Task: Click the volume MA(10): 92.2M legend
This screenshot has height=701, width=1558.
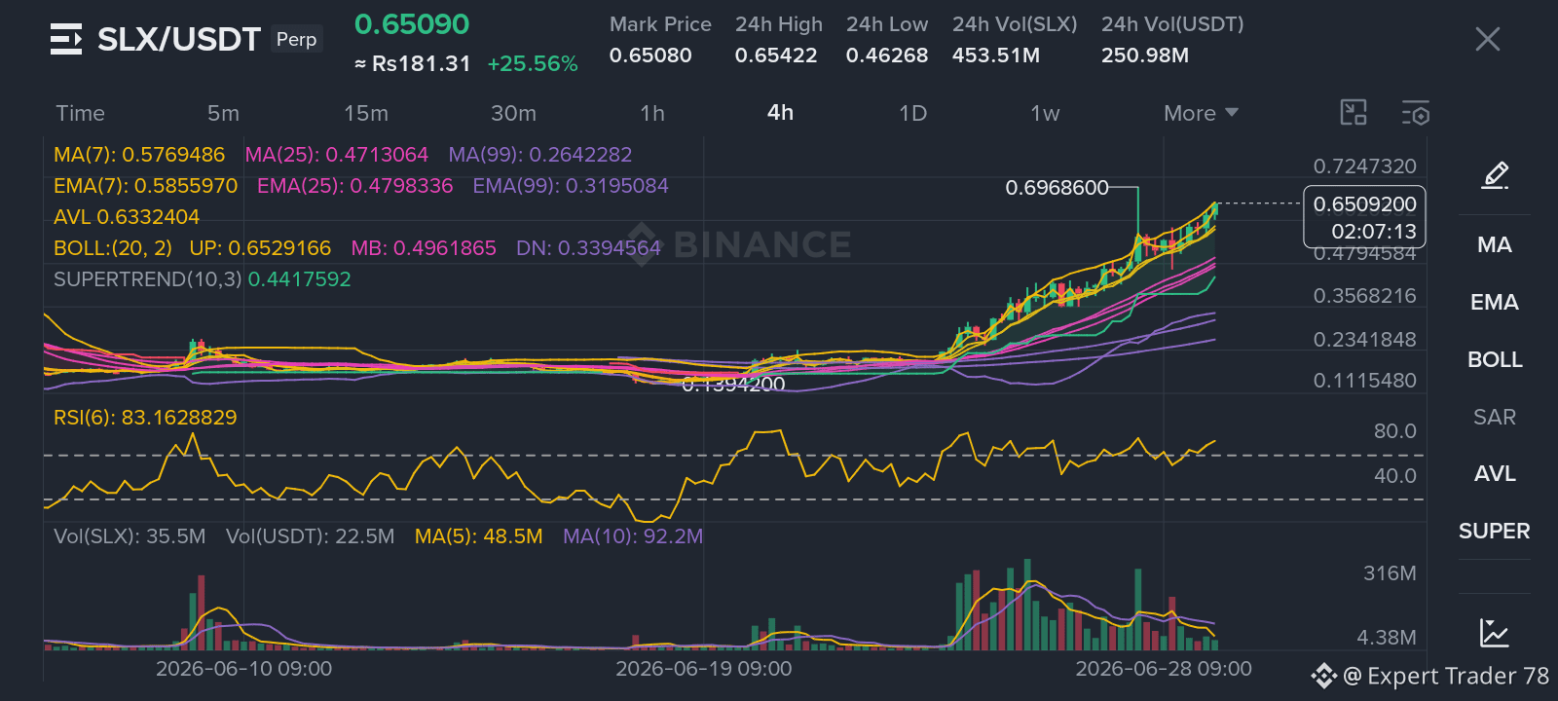Action: 633,536
